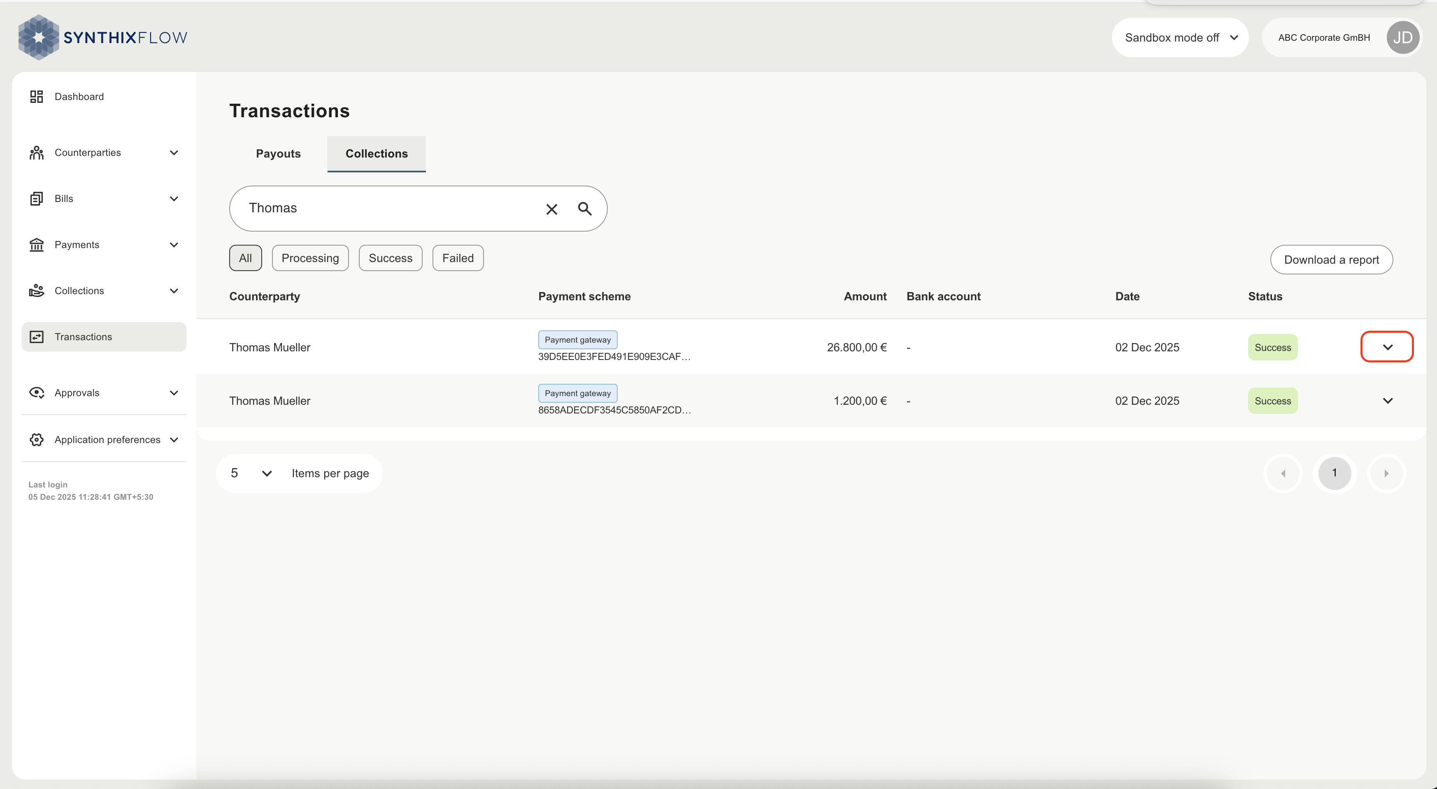Click the Bank account column header

[x=943, y=297]
